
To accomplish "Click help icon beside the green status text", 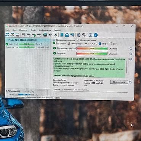I will point(131,59).
